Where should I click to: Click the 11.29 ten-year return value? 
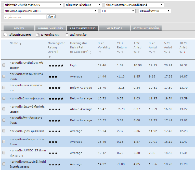tap(184, 164)
